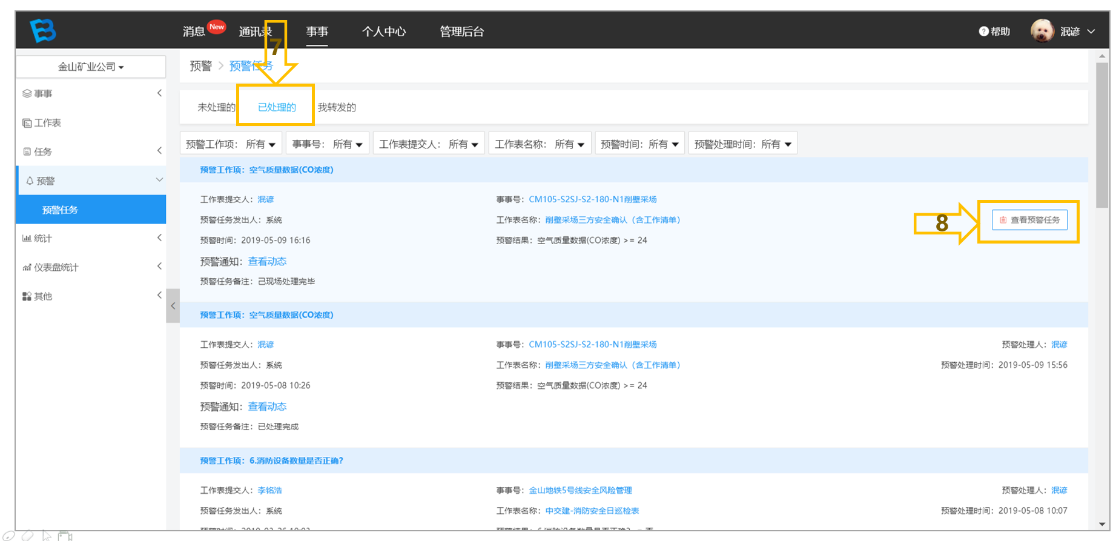Expand the 工作表名称 filter dropdown
Image resolution: width=1116 pixels, height=541 pixels.
(x=540, y=144)
